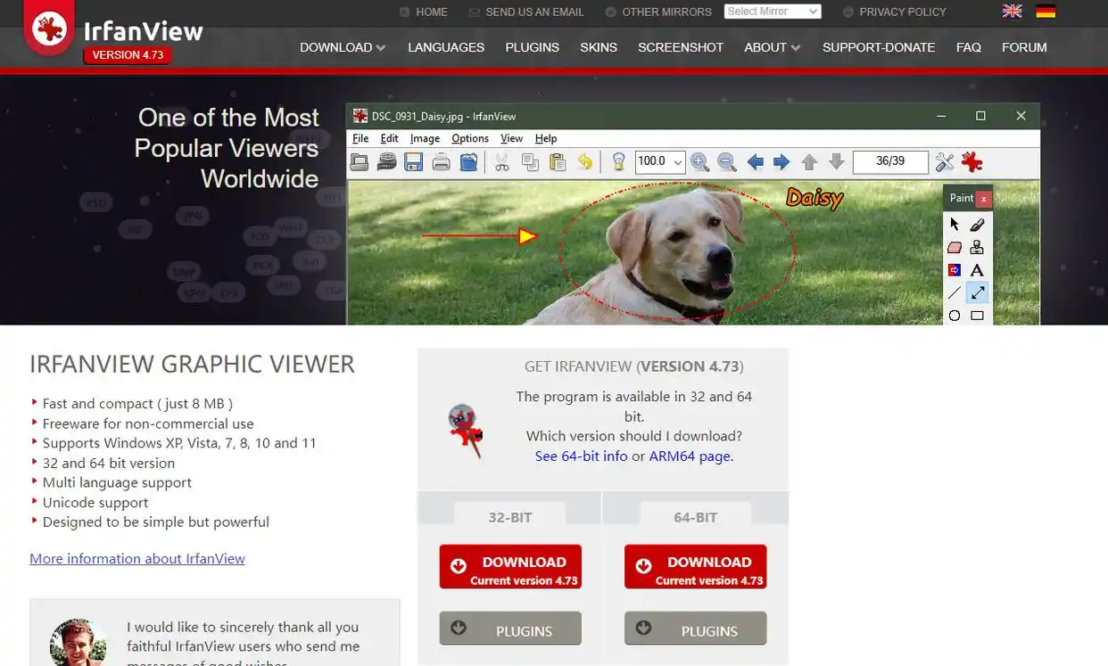Go to SUPPORT-DONATE
1108x666 pixels.
pos(879,47)
